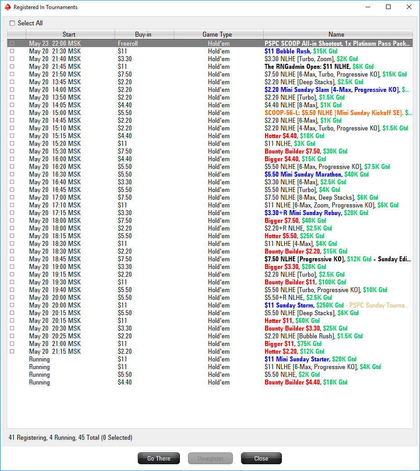420x471 pixels.
Task: Enable checkbox for Hotter $2.20 tournament
Action: point(12,351)
